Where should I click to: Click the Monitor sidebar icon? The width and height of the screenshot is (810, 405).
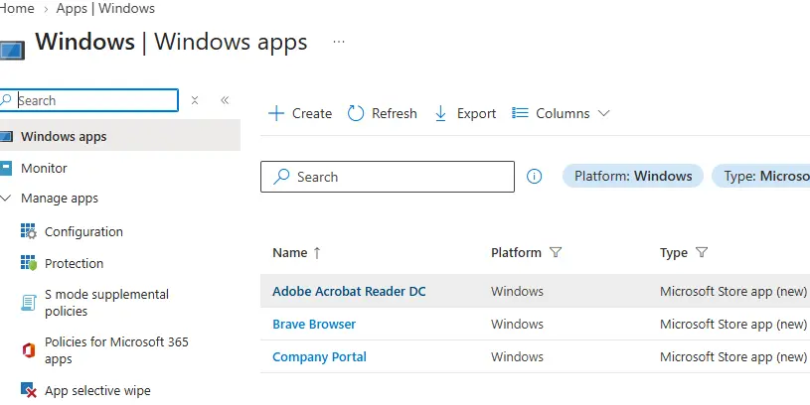[x=6, y=168]
